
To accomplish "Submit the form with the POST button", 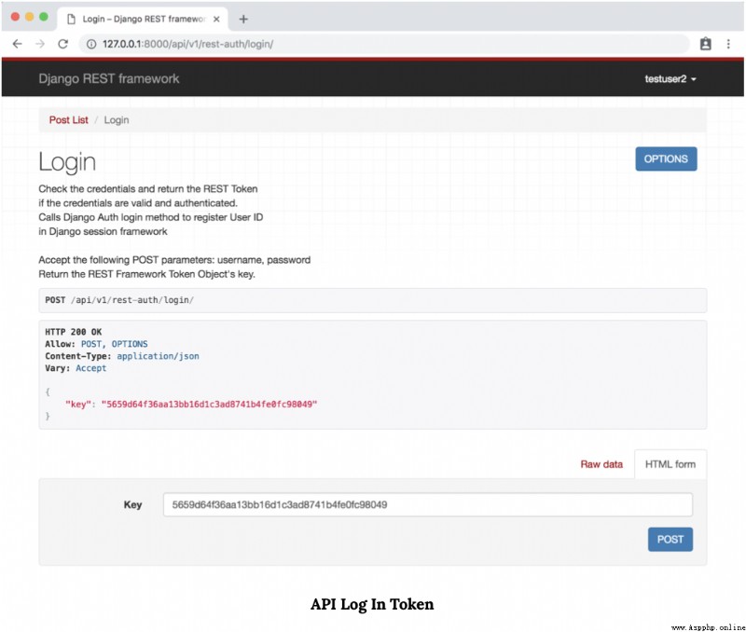I will tap(670, 540).
